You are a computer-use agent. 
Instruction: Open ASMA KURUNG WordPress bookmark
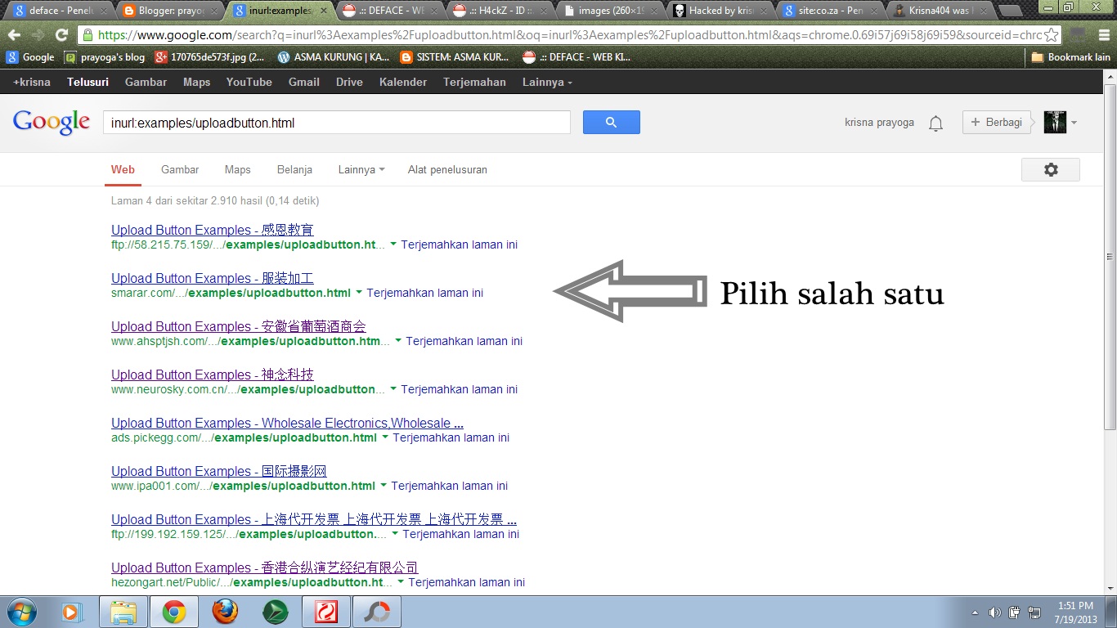click(x=334, y=57)
